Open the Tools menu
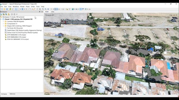This screenshot has height=100, width=179. click(x=38, y=7)
